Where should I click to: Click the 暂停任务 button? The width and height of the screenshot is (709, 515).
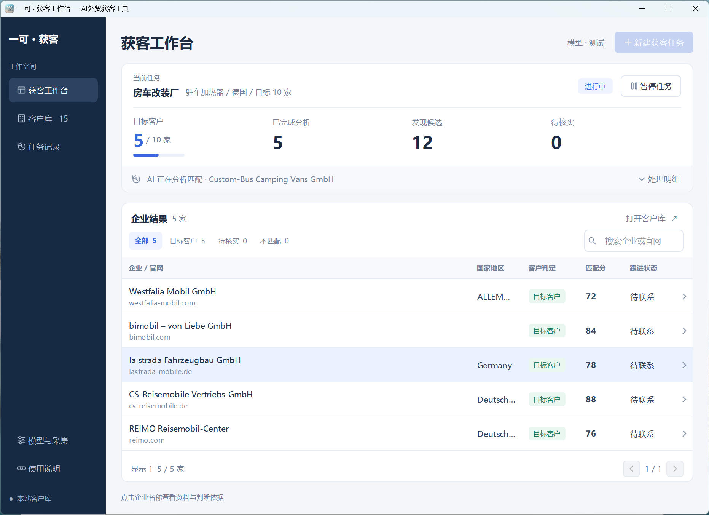click(x=651, y=86)
